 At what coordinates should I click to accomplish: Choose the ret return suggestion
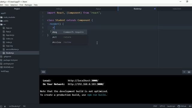click(x=69, y=37)
